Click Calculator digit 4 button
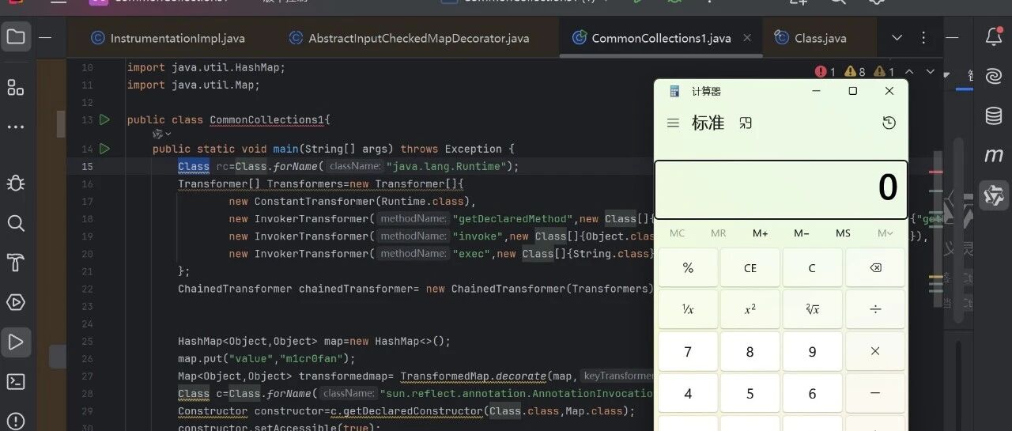This screenshot has width=1012, height=431. click(x=688, y=392)
